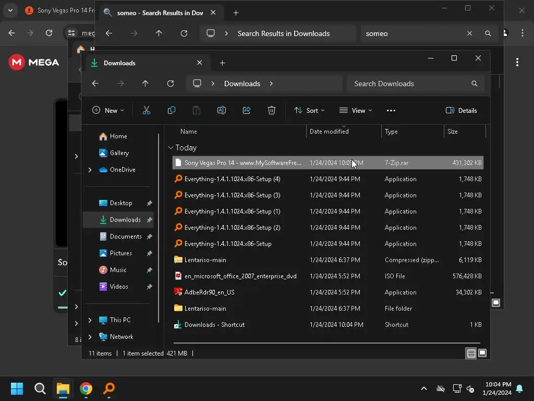
Task: Switch to details list view icon in status bar
Action: coord(471,353)
